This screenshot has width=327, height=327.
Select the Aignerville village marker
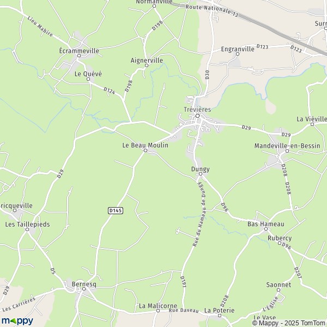pos(147,65)
